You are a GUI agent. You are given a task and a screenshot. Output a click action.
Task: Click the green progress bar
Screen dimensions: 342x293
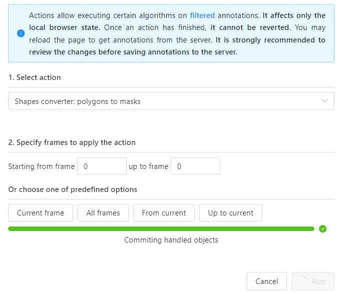coord(161,229)
